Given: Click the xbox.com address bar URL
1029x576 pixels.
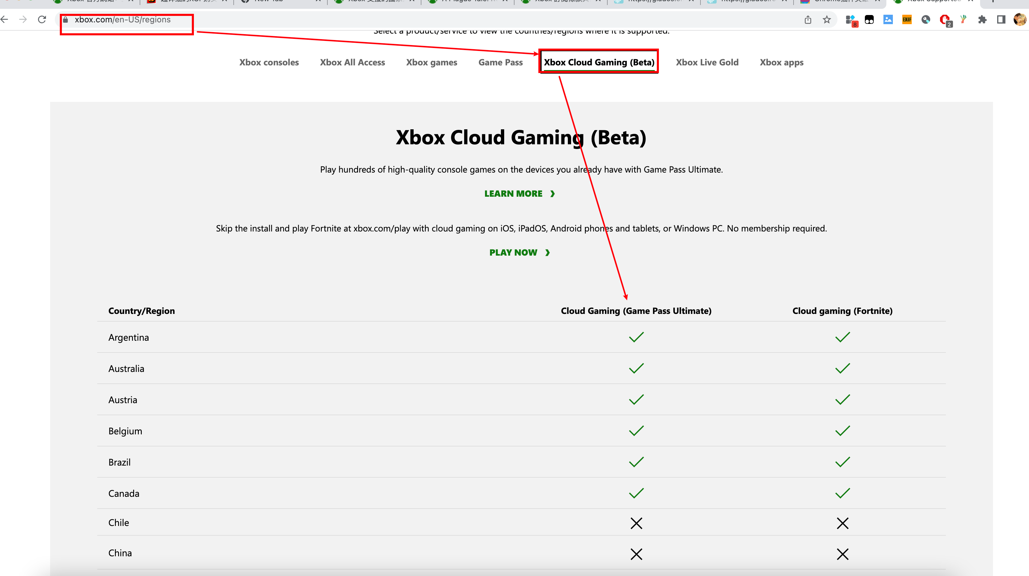Looking at the screenshot, I should 122,19.
